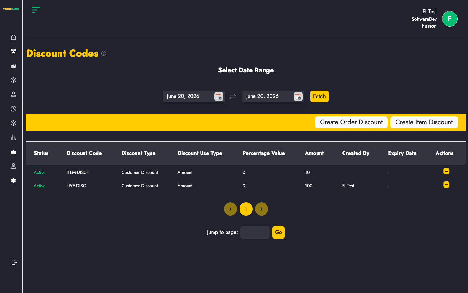Open the dining table icon in sidebar

click(x=13, y=51)
